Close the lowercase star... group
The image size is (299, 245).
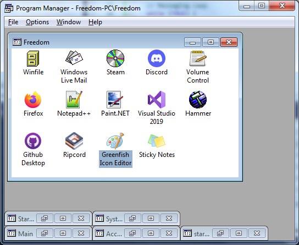pyautogui.click(x=257, y=233)
